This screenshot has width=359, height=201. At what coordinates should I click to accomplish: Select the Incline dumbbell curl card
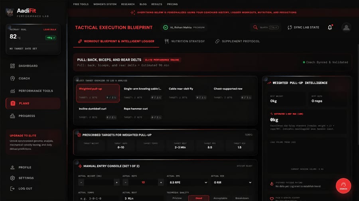[x=98, y=113]
